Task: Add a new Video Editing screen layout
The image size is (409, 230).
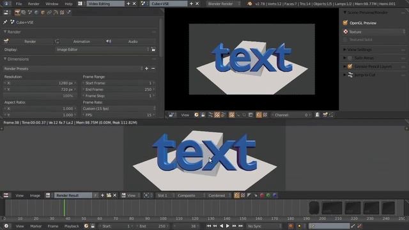Action: 128,4
